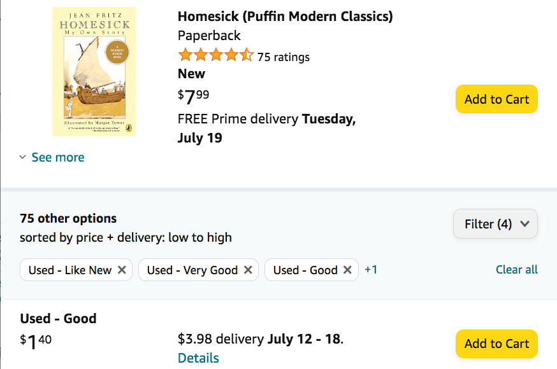Image resolution: width=557 pixels, height=369 pixels.
Task: Click the Homesick (Puffin Modern Classics) title
Action: tap(285, 16)
